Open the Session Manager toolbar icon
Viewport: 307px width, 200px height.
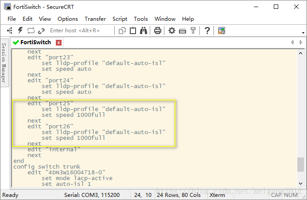point(10,31)
